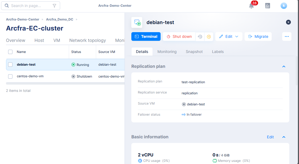Viewport: 299px width, 164px height.
Task: Collapse the Basic information section
Action: 284,137
